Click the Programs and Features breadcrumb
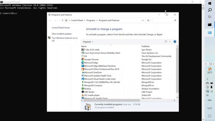Viewport: 215px width, 121px height. coord(109,21)
